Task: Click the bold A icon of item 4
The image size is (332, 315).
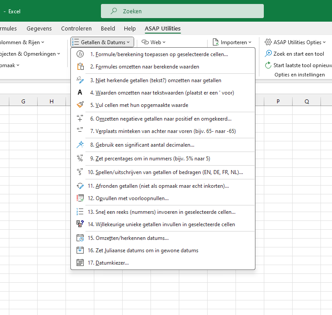Action: coord(80,92)
